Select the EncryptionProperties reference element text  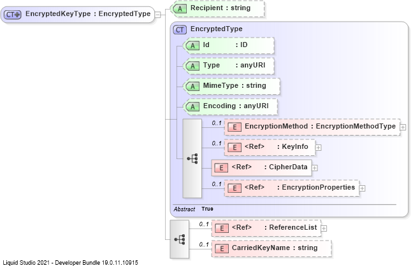[x=299, y=188]
